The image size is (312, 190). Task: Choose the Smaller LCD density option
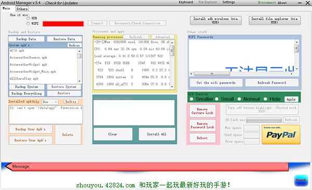point(191,99)
